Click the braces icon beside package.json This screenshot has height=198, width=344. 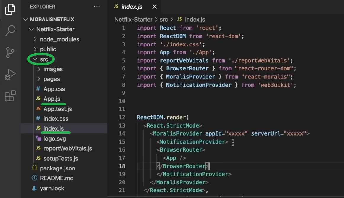click(x=34, y=168)
